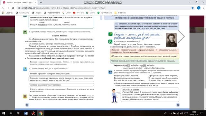Open the WhatsApp bookmark
Image resolution: width=206 pixels, height=116 pixels.
tap(105, 13)
